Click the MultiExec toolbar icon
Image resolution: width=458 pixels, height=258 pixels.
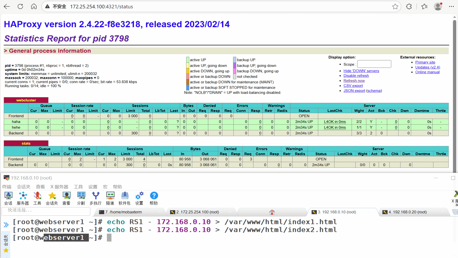(96, 198)
